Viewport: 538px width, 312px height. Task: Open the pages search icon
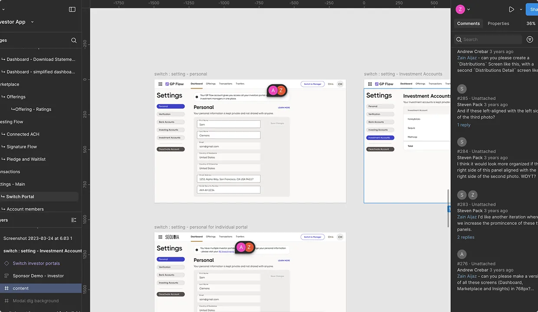[74, 40]
